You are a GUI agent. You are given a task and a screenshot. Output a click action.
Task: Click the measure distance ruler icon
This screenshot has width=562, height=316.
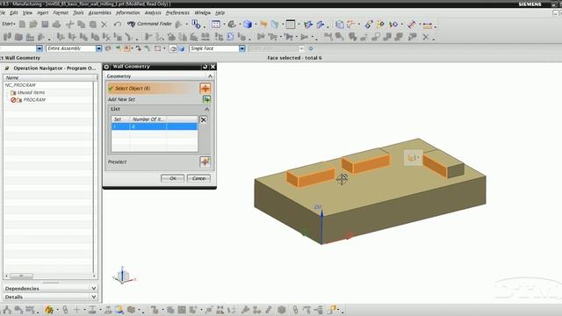click(428, 25)
